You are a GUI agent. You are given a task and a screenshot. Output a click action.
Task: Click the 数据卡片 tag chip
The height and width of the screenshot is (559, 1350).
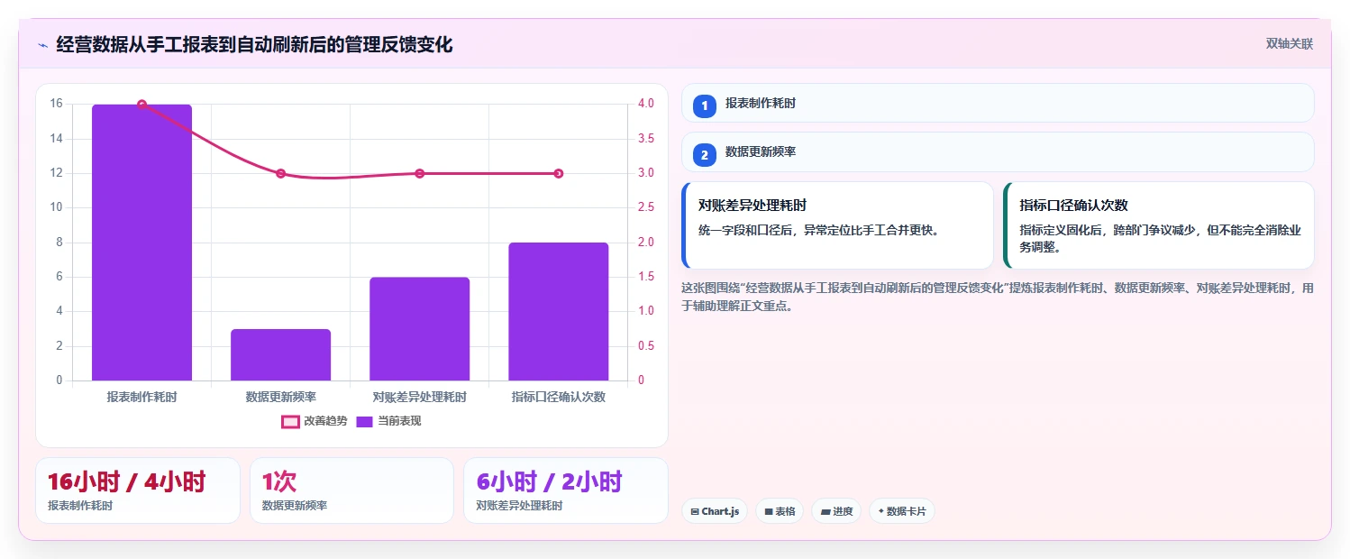pyautogui.click(x=902, y=511)
